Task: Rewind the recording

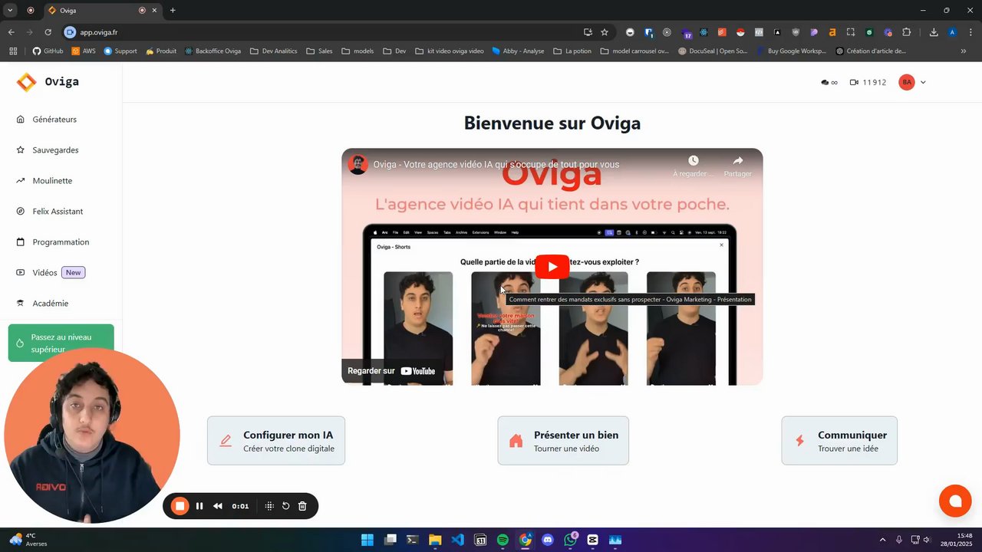Action: [x=218, y=506]
